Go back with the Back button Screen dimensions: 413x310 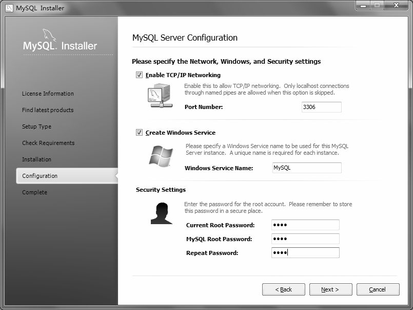click(x=284, y=289)
